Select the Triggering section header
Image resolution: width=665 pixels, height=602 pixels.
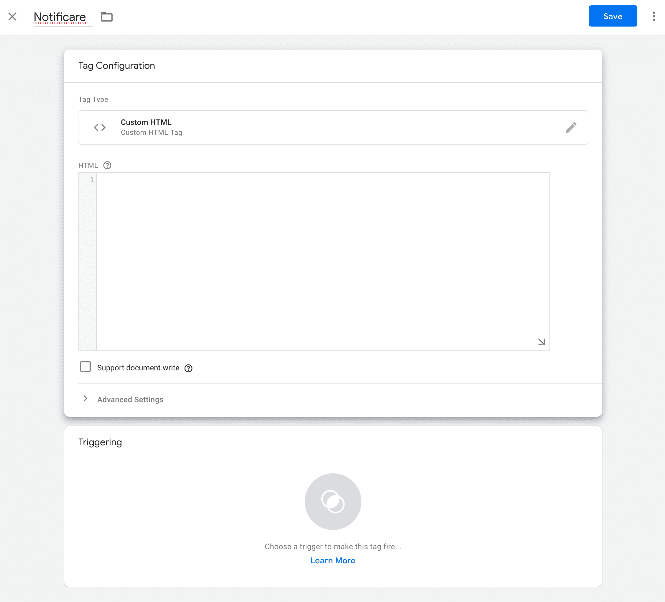(100, 442)
